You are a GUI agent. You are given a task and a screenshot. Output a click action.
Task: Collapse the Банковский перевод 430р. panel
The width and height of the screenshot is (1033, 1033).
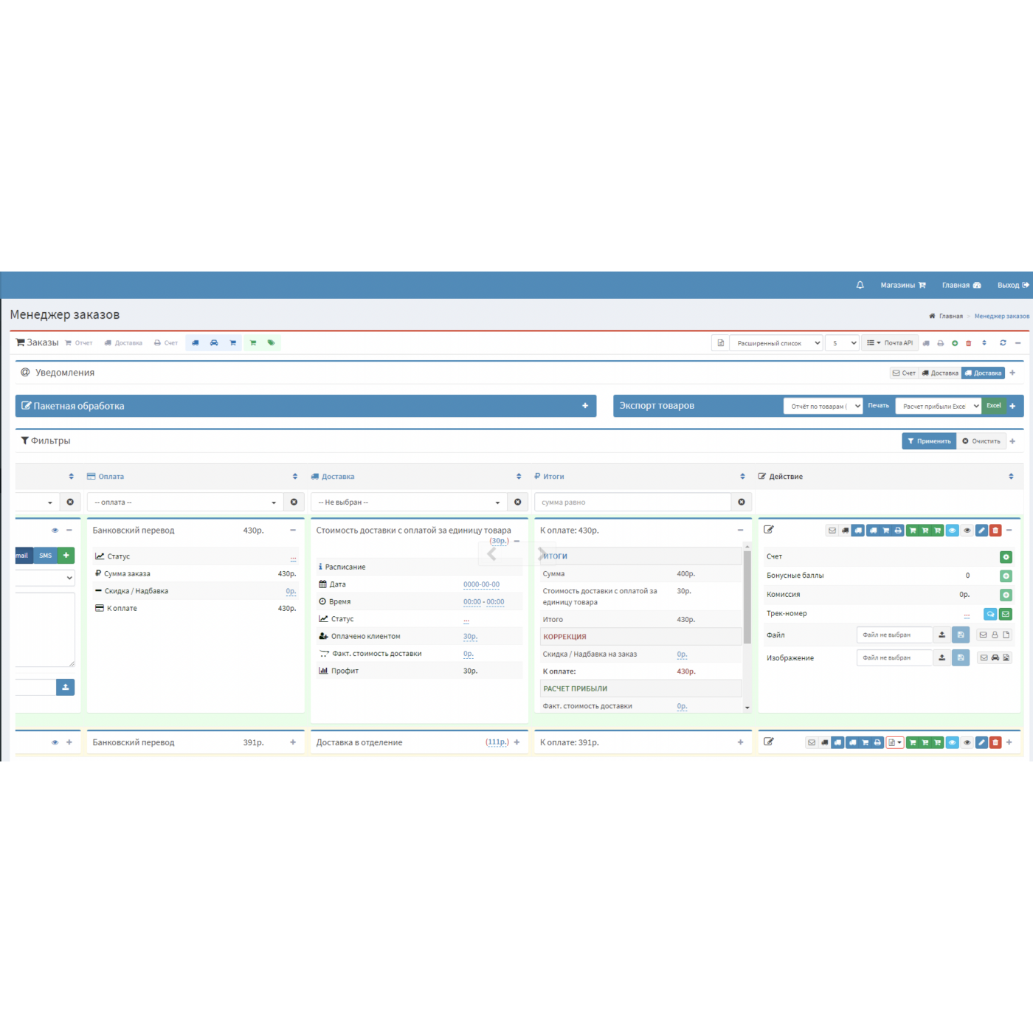(x=293, y=531)
